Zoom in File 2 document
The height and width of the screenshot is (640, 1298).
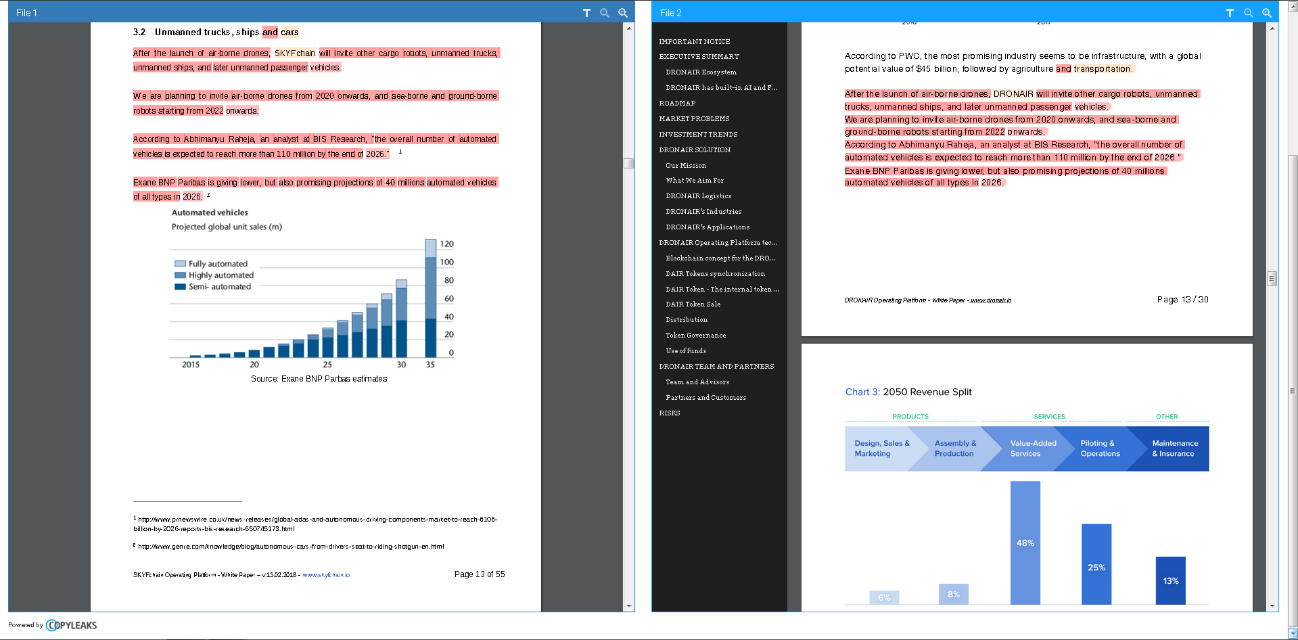[1267, 13]
